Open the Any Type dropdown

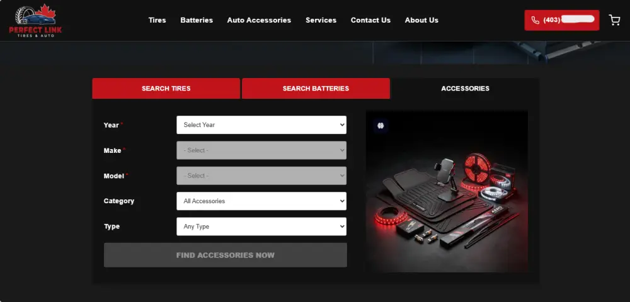point(261,226)
